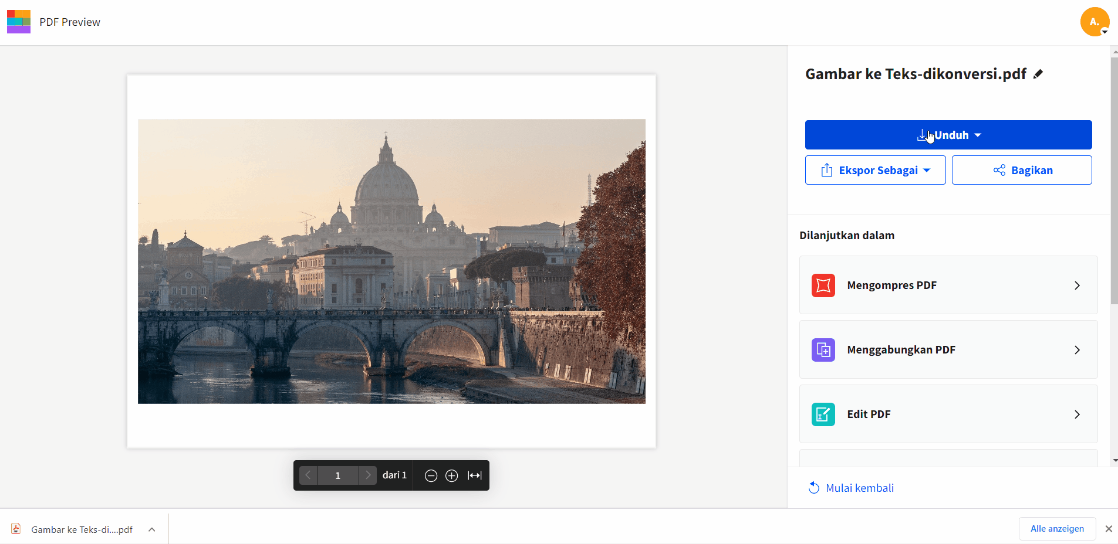The height and width of the screenshot is (544, 1118).
Task: Click the PDF Preview home link
Action: pos(69,22)
